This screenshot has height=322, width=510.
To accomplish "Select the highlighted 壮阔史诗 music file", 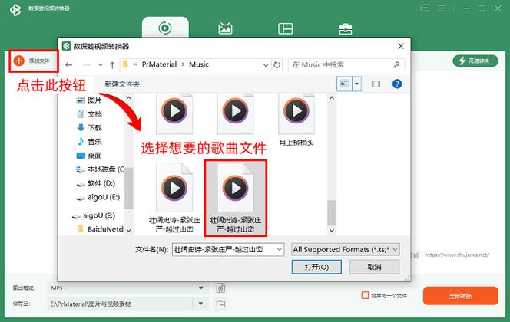I will 236,198.
